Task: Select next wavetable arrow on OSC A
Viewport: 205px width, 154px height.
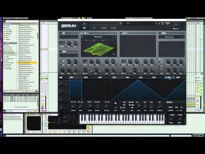Action: 116,37
